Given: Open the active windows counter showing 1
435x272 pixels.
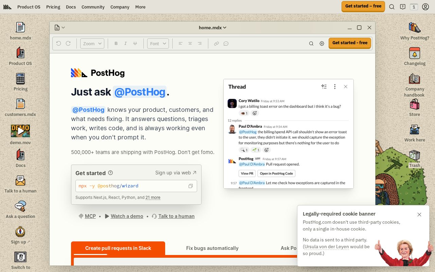Looking at the screenshot, I should [x=414, y=7].
